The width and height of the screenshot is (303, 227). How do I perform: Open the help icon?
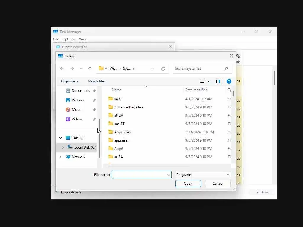pos(229,81)
